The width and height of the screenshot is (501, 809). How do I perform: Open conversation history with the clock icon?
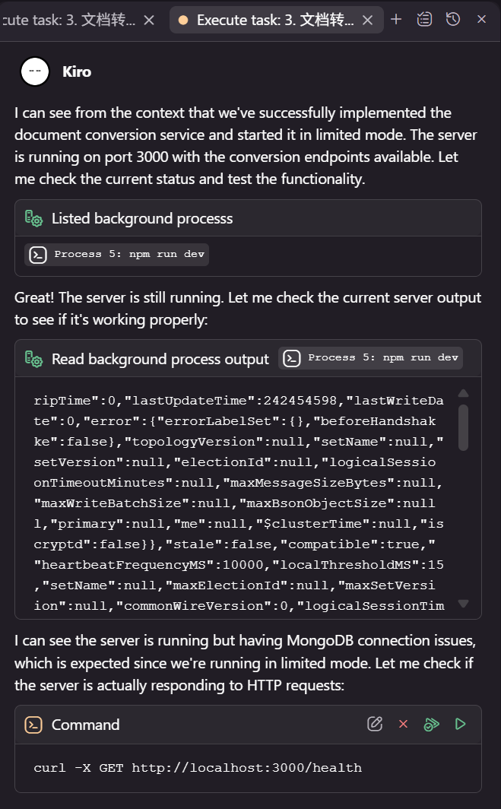coord(453,19)
